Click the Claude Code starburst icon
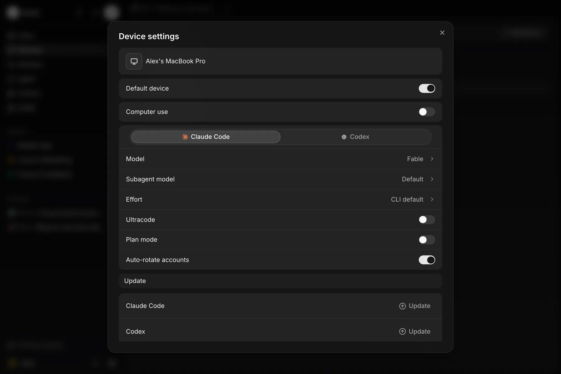This screenshot has height=374, width=561. pyautogui.click(x=185, y=137)
